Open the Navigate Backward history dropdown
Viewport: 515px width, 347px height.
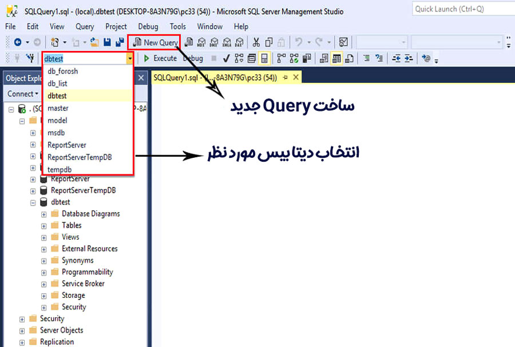coord(27,42)
